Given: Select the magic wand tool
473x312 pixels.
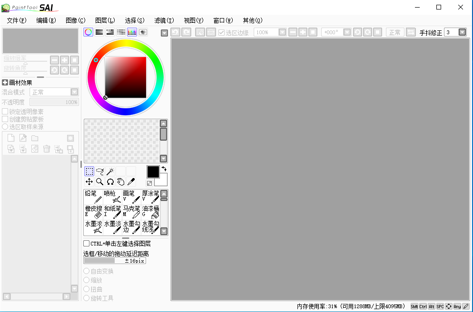Looking at the screenshot, I should coord(110,171).
